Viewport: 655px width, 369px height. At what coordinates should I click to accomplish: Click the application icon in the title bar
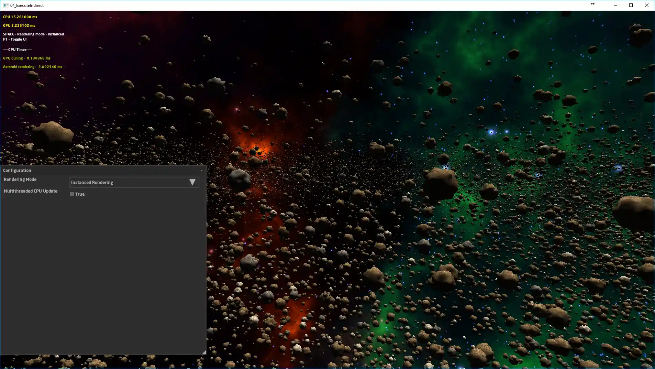tap(5, 5)
